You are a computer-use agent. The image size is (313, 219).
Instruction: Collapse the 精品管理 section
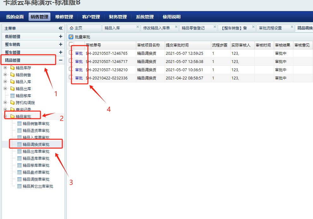point(60,60)
